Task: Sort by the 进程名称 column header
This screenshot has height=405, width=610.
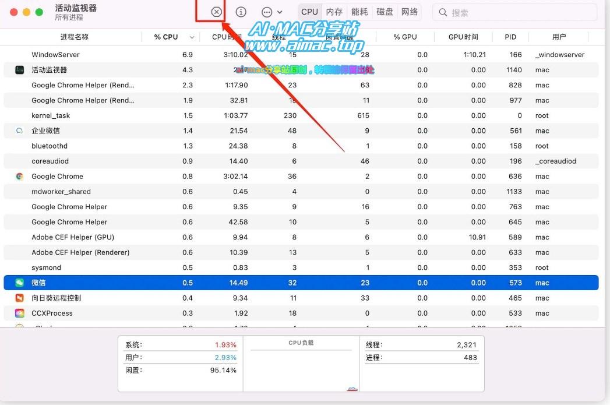Action: tap(75, 37)
